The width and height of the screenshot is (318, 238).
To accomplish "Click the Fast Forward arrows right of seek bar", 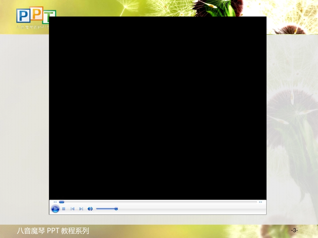I will tap(260, 202).
